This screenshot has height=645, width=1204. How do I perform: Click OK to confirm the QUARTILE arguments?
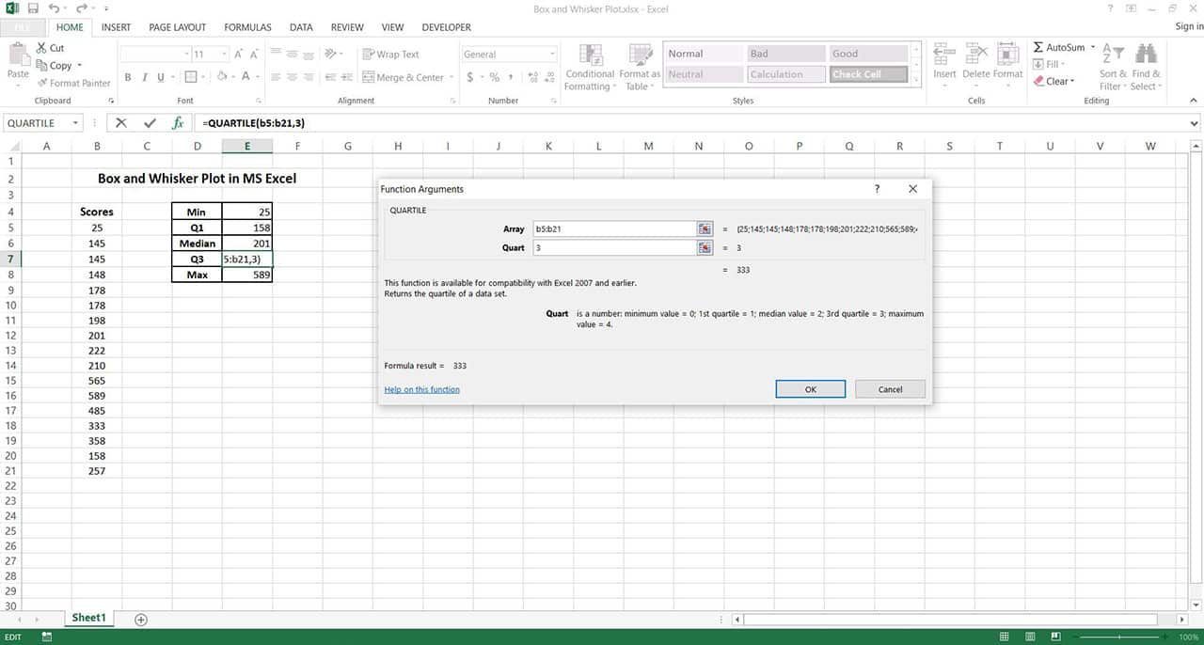(810, 388)
